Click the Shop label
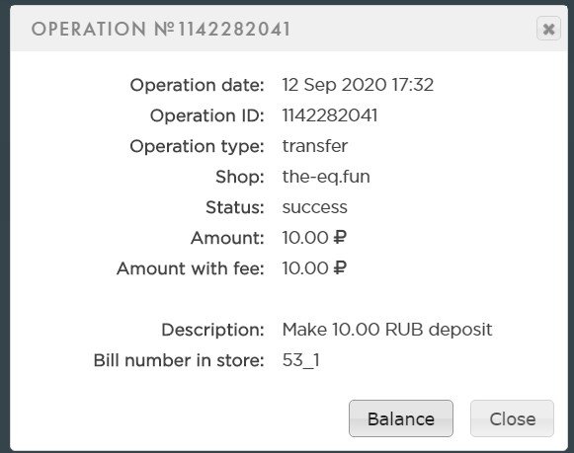 pos(240,177)
